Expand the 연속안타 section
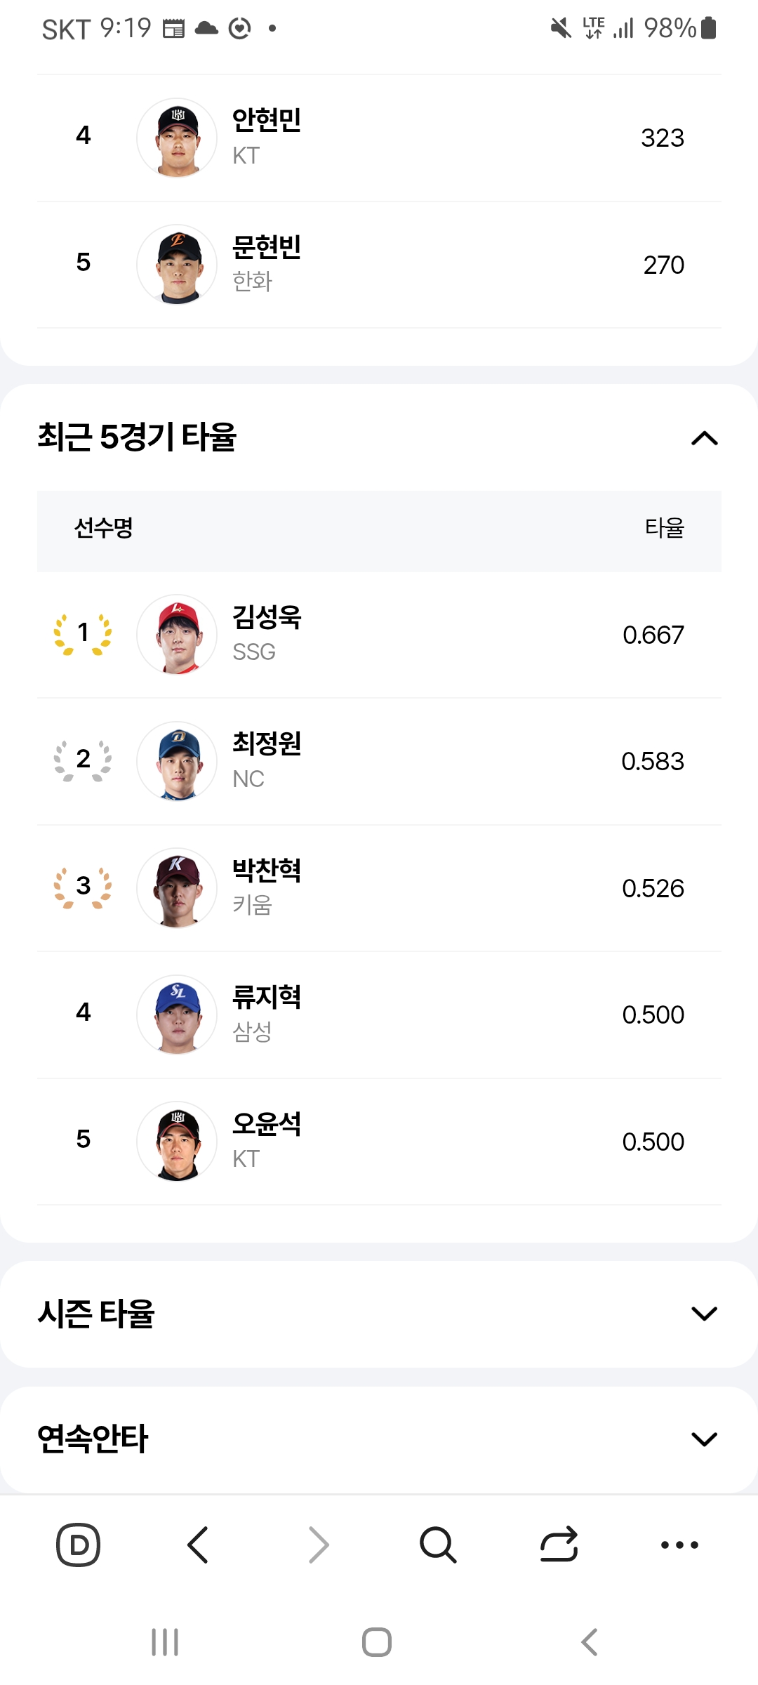758x1685 pixels. click(x=704, y=1439)
